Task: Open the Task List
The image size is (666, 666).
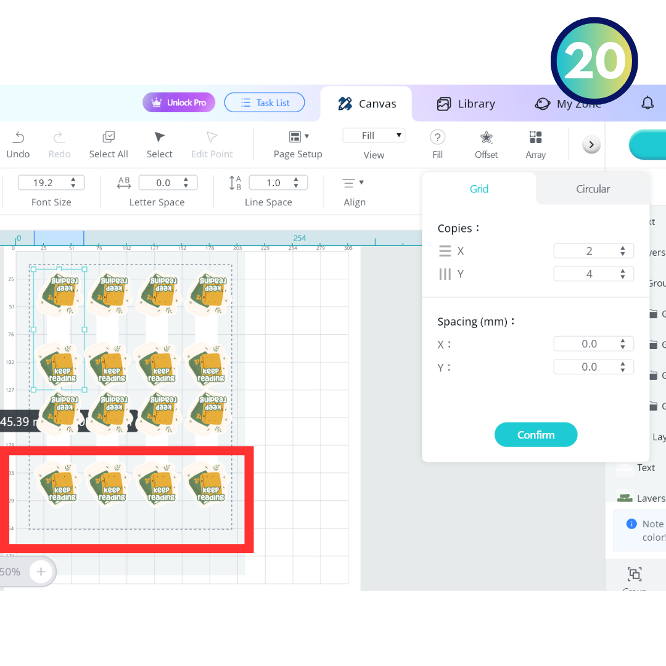Action: pos(264,102)
